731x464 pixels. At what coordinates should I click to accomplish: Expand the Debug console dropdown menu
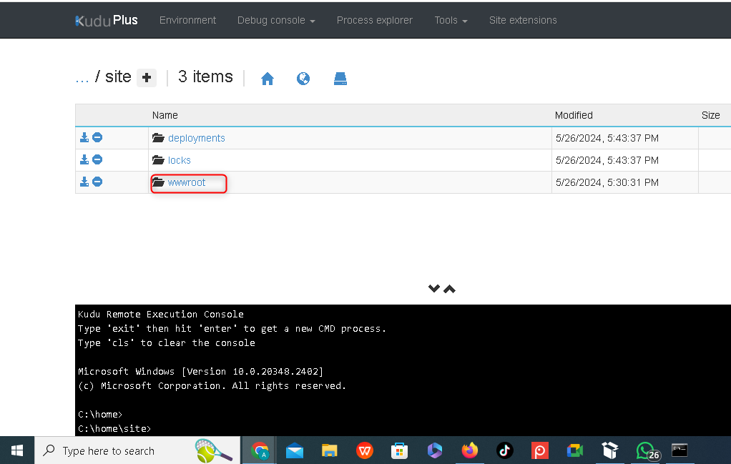click(x=276, y=21)
